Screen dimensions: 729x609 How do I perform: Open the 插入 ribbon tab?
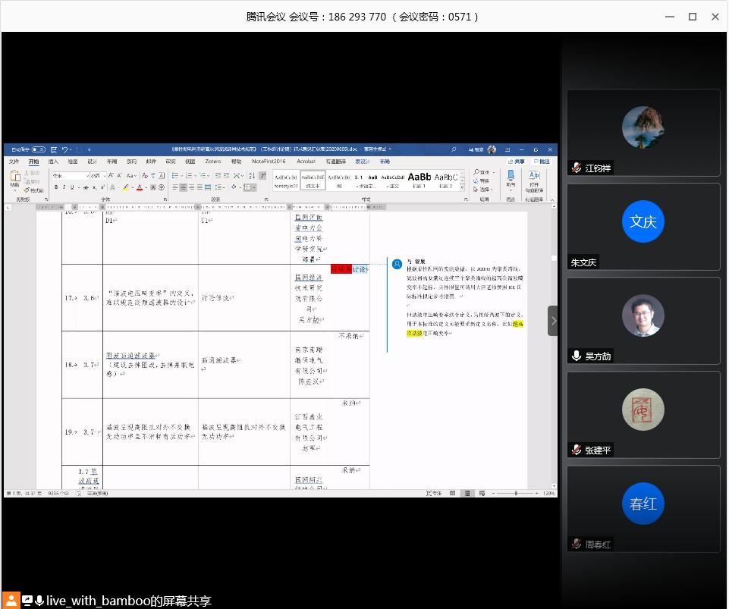click(x=53, y=162)
